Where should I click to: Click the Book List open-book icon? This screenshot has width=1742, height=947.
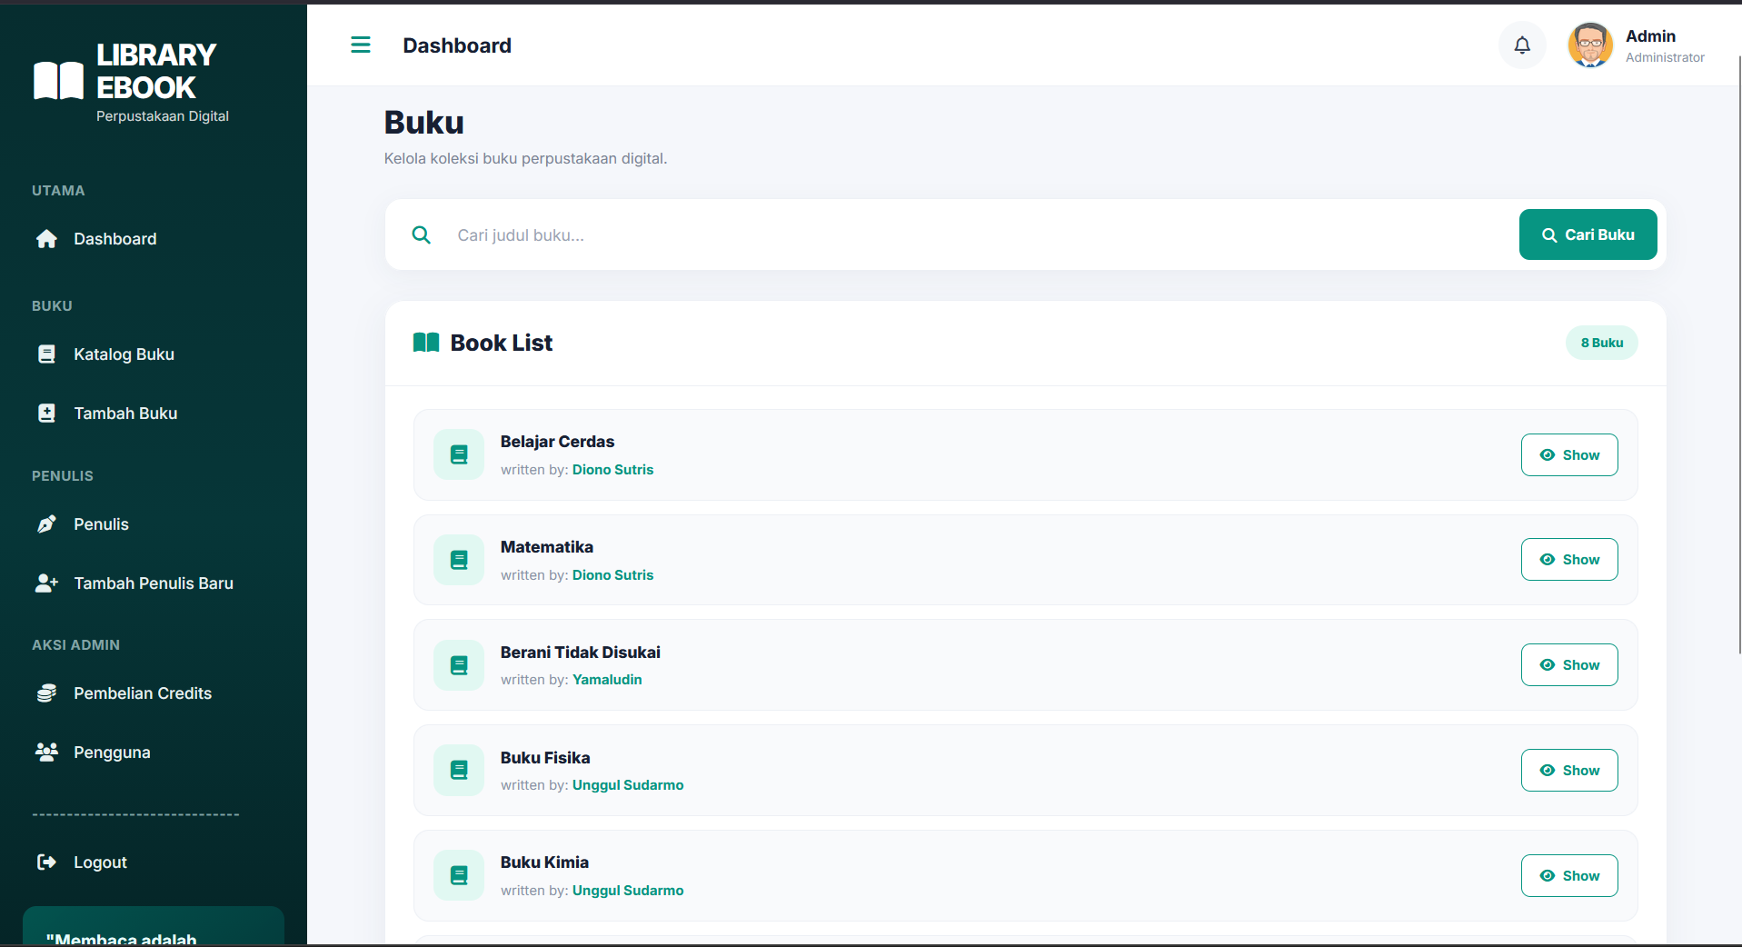[426, 343]
